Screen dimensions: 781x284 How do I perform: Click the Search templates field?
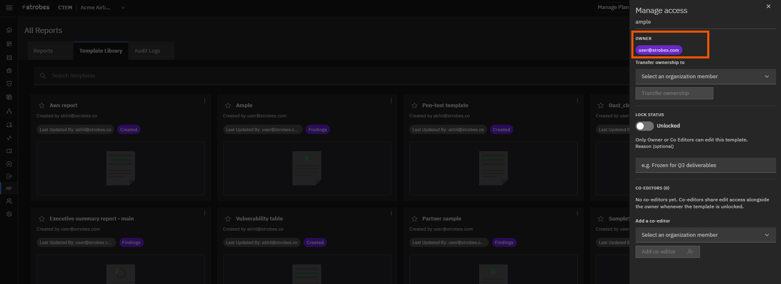click(x=332, y=76)
